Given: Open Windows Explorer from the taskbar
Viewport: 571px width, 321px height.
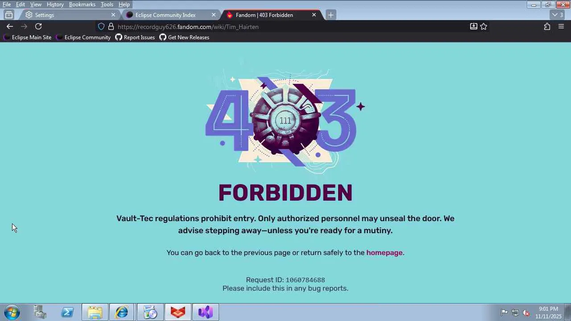Looking at the screenshot, I should [95, 312].
